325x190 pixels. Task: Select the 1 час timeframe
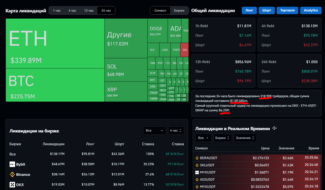(x=57, y=11)
